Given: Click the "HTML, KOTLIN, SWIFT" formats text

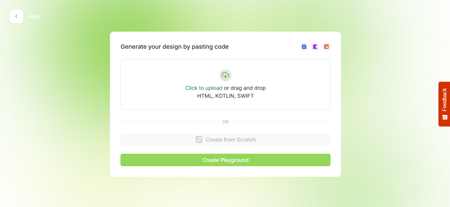Looking at the screenshot, I should [x=225, y=96].
